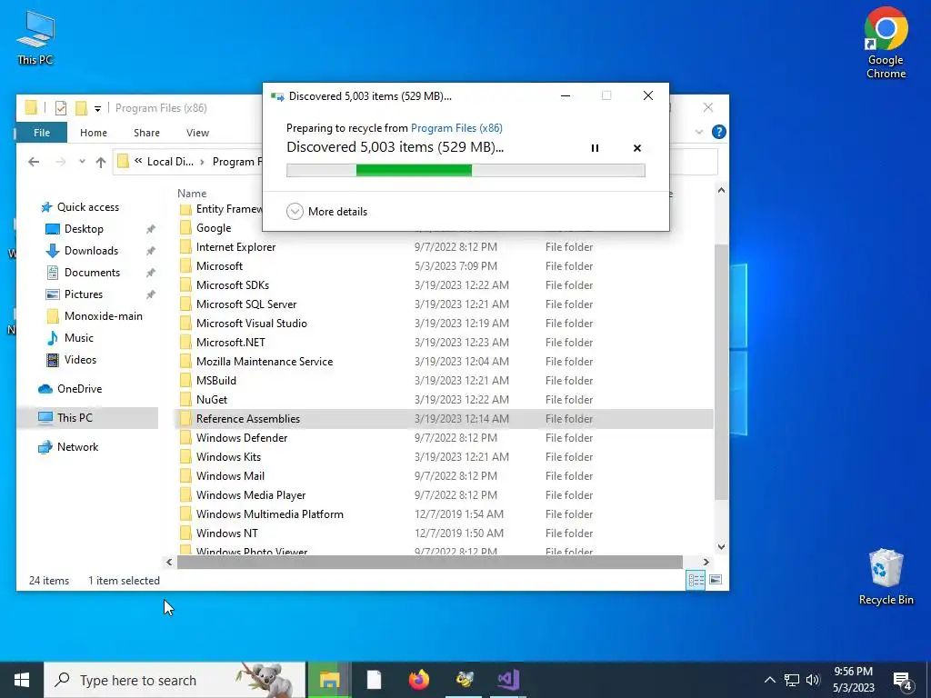The image size is (931, 698).
Task: Open Firefox from the taskbar
Action: coord(418,680)
